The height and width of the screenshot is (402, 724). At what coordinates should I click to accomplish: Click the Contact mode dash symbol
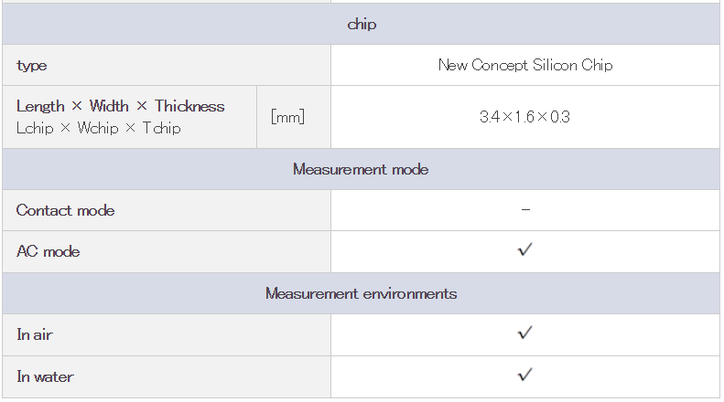[525, 210]
